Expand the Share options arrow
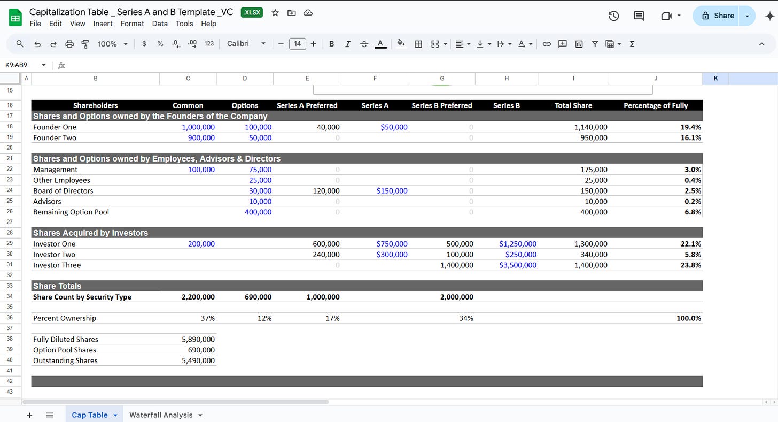778x422 pixels. pos(748,16)
